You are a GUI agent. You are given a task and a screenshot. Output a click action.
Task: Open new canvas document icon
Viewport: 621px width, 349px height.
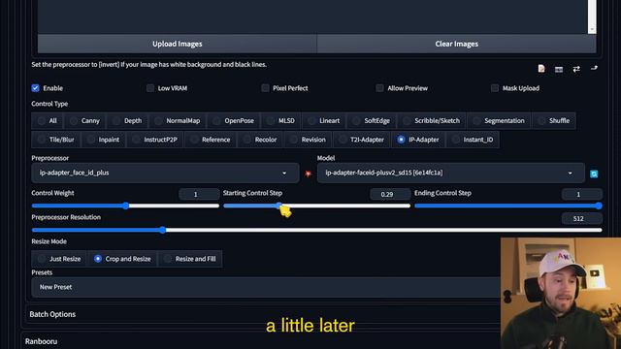pos(541,69)
